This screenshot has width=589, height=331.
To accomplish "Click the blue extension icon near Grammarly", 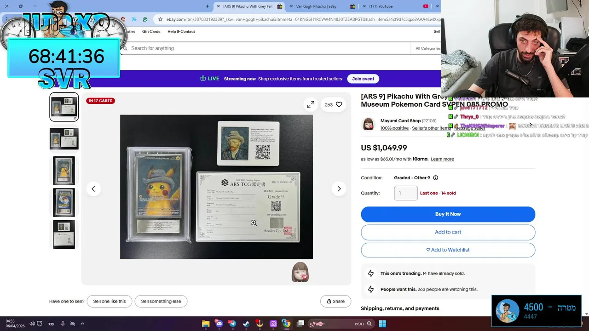I will click(134, 19).
